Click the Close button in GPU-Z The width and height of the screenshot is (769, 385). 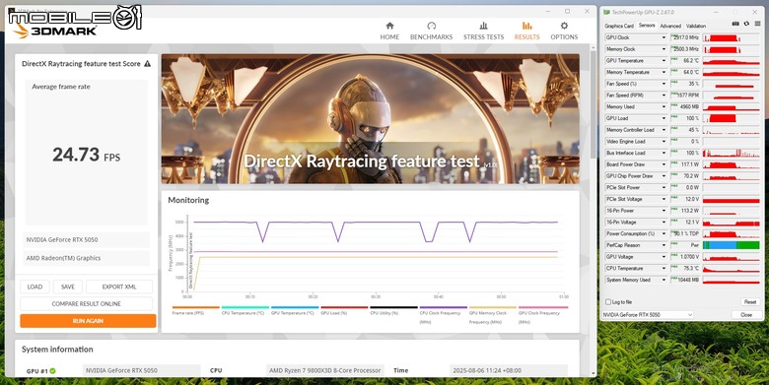pyautogui.click(x=746, y=314)
